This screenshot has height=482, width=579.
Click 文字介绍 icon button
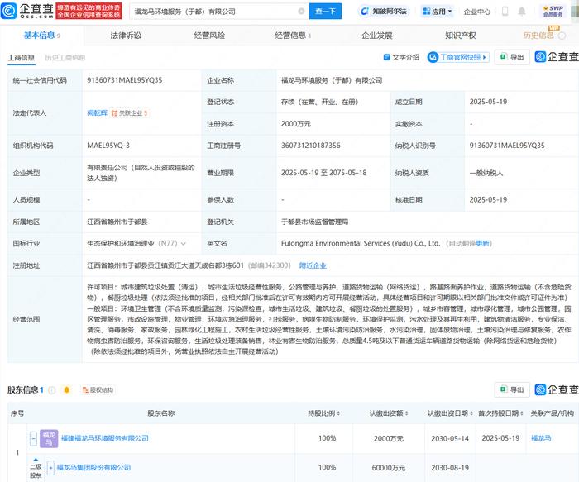(402, 57)
